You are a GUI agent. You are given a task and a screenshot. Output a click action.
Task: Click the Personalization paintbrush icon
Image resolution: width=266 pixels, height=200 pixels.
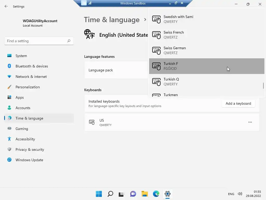point(9,87)
